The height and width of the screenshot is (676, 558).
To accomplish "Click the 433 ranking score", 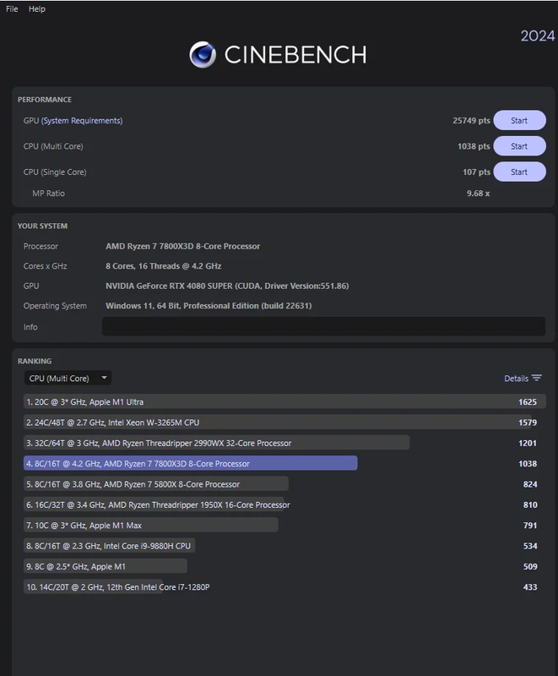I will 530,586.
